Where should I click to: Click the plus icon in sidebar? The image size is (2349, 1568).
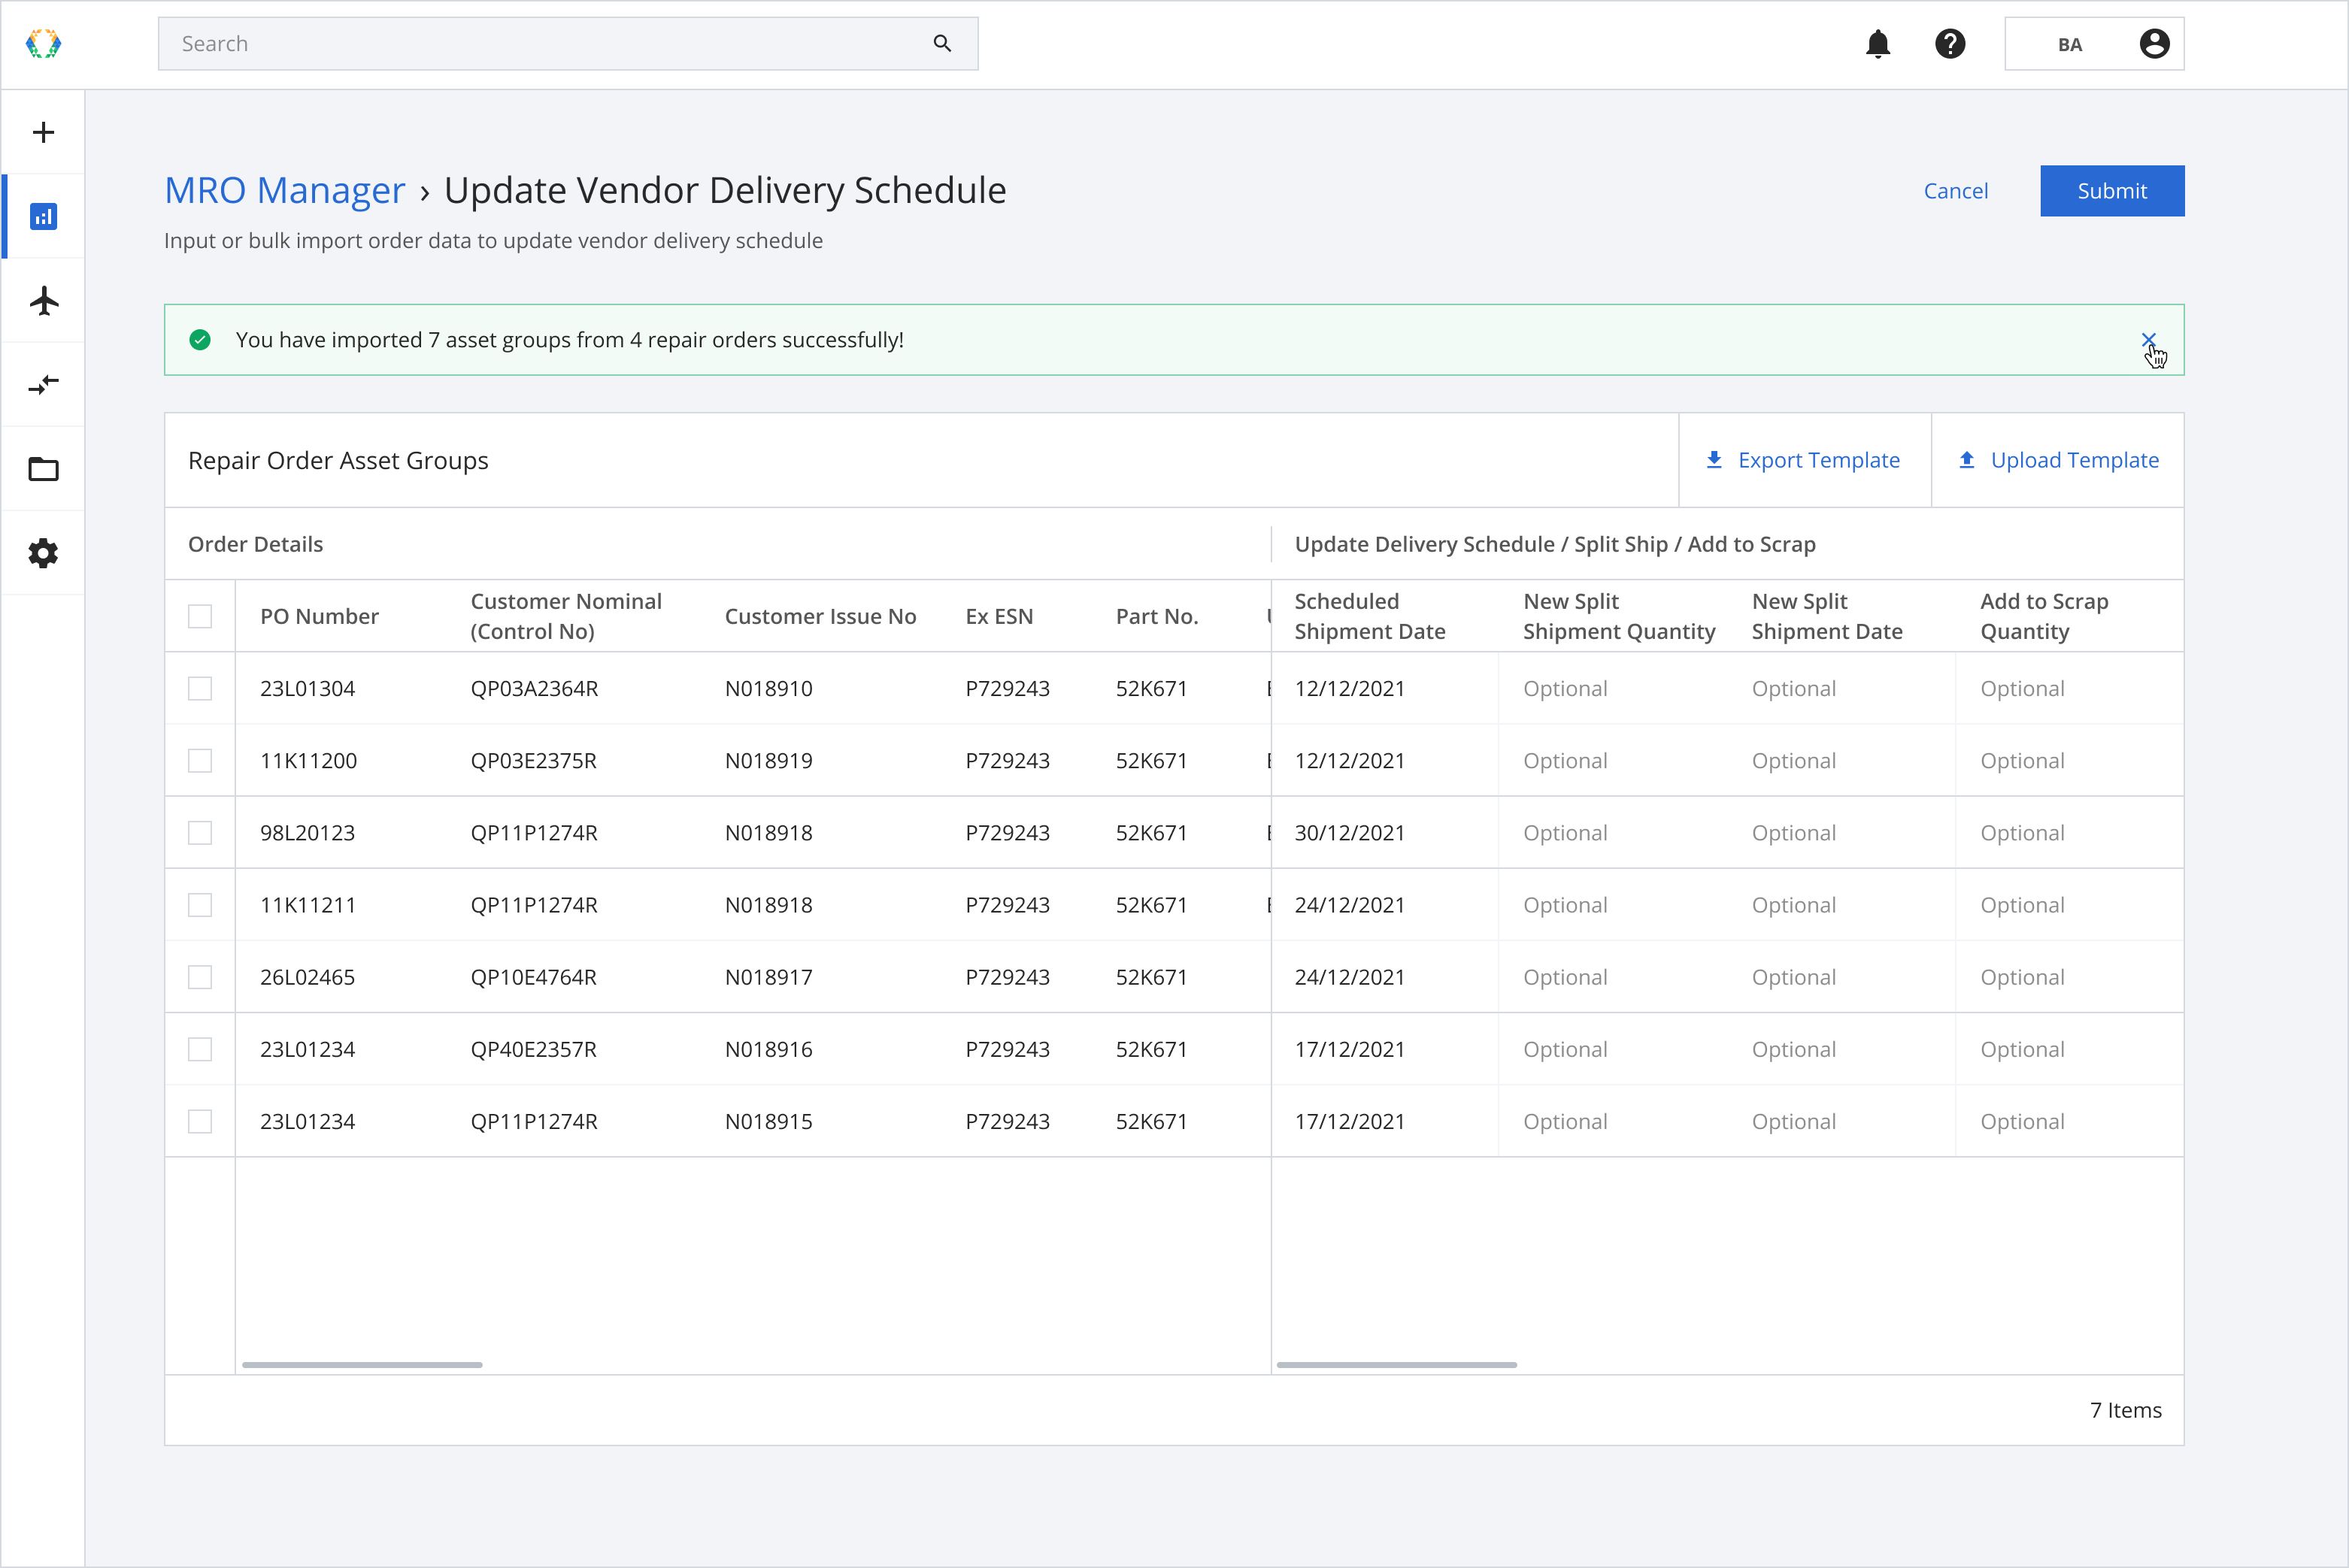43,132
